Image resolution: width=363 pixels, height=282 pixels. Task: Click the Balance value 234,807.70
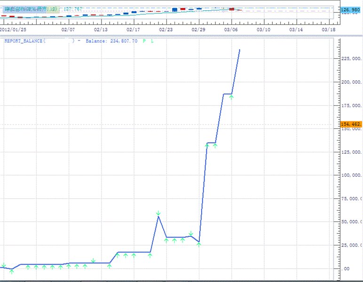click(x=122, y=41)
